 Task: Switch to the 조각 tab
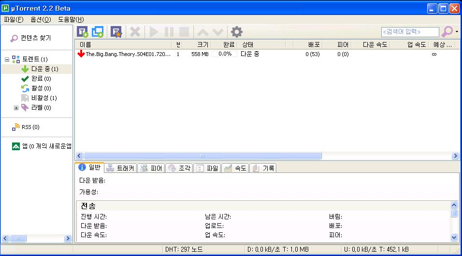pos(179,168)
